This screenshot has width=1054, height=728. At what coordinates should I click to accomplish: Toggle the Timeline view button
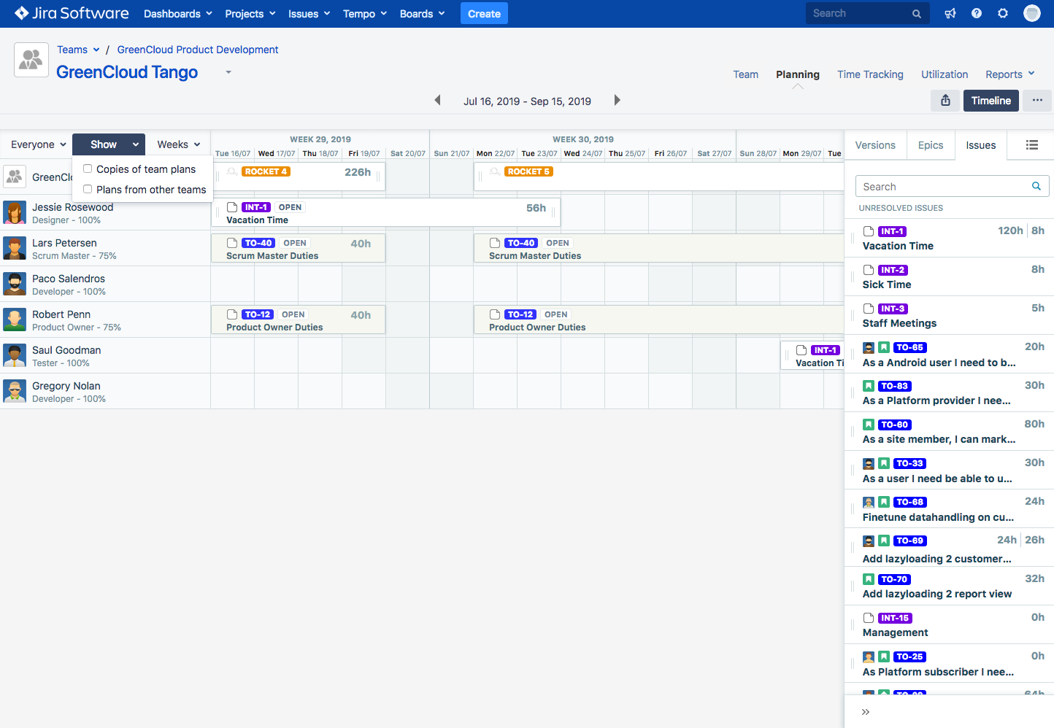point(990,101)
